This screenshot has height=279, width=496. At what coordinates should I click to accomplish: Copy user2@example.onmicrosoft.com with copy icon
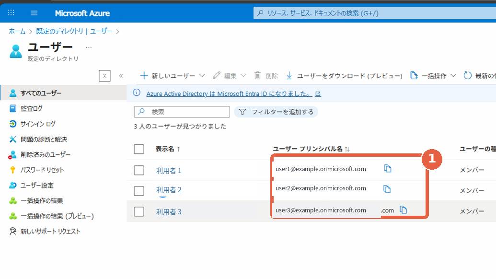(x=387, y=189)
